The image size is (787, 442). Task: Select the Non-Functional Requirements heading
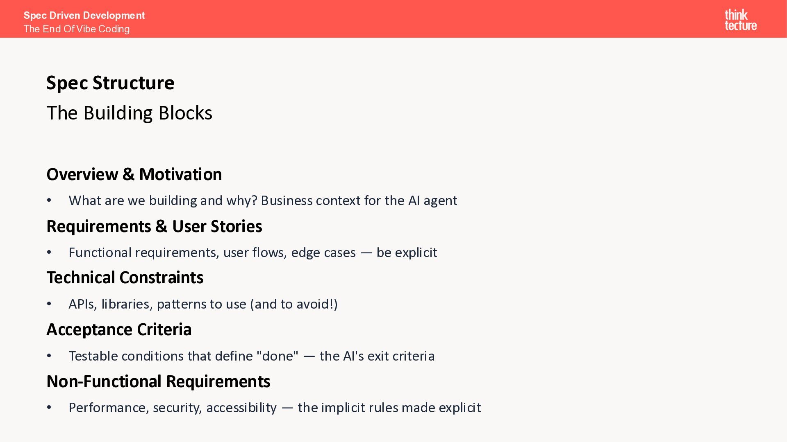coord(158,381)
